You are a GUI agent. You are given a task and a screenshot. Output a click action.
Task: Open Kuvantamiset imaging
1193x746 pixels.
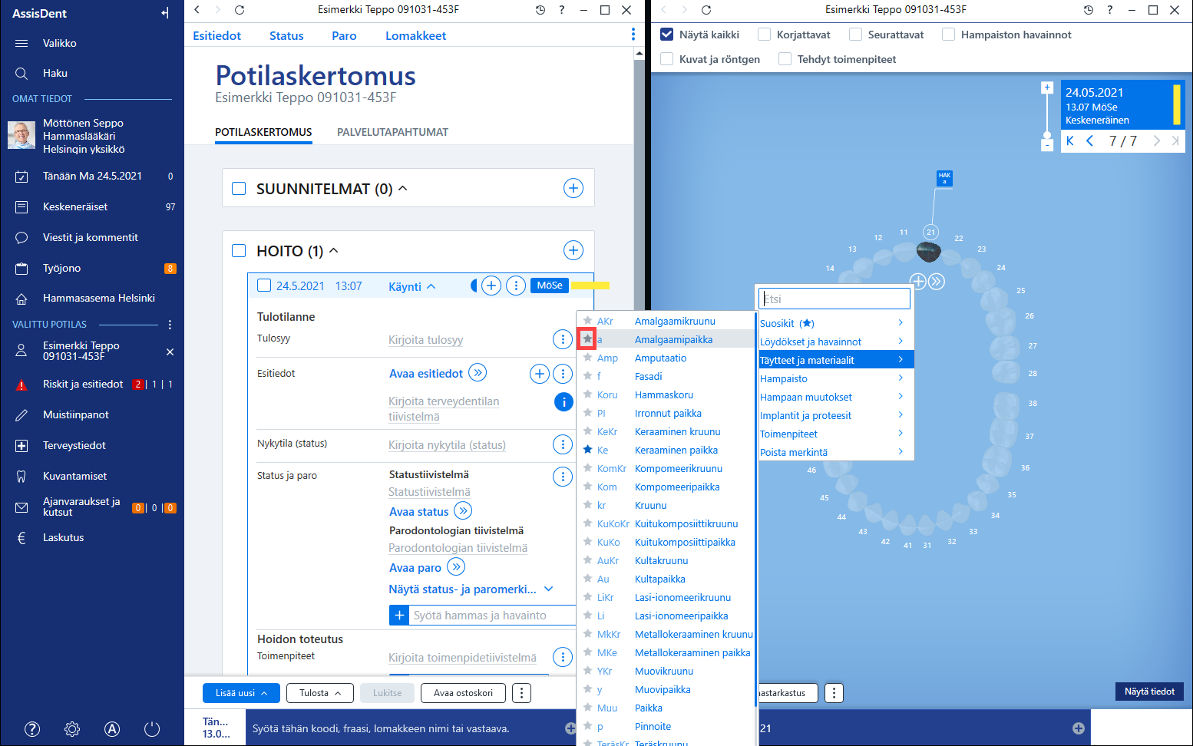(x=92, y=477)
